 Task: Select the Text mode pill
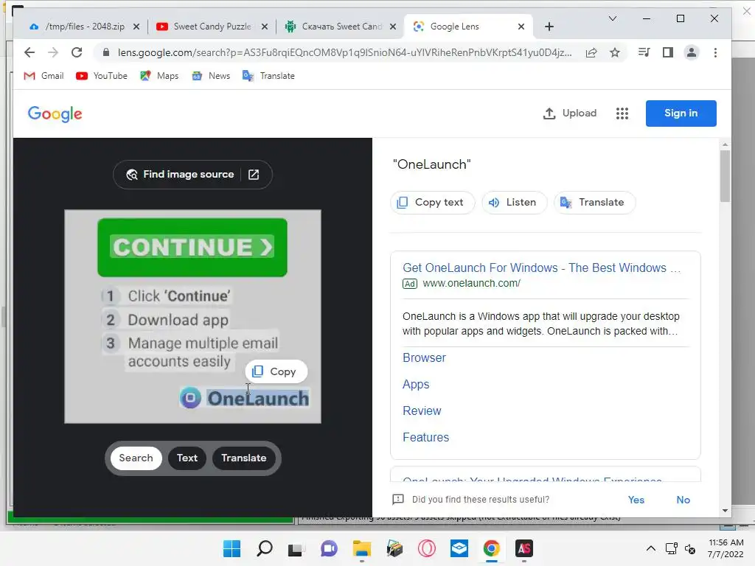tap(187, 458)
